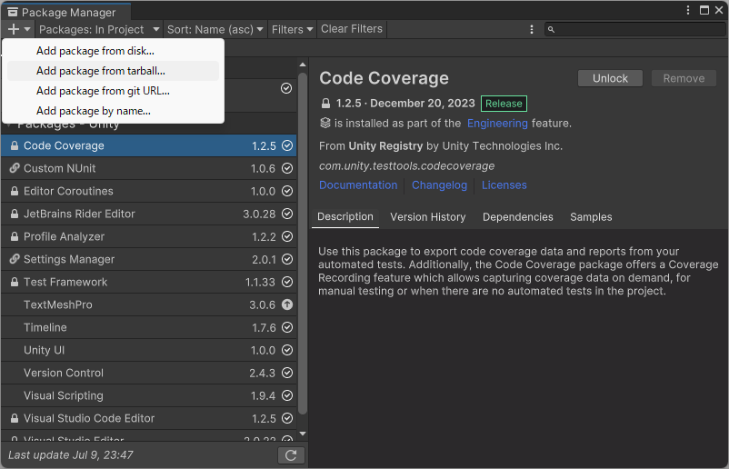This screenshot has width=729, height=469.
Task: Select JetBrains Rider Editor package
Action: coord(149,214)
